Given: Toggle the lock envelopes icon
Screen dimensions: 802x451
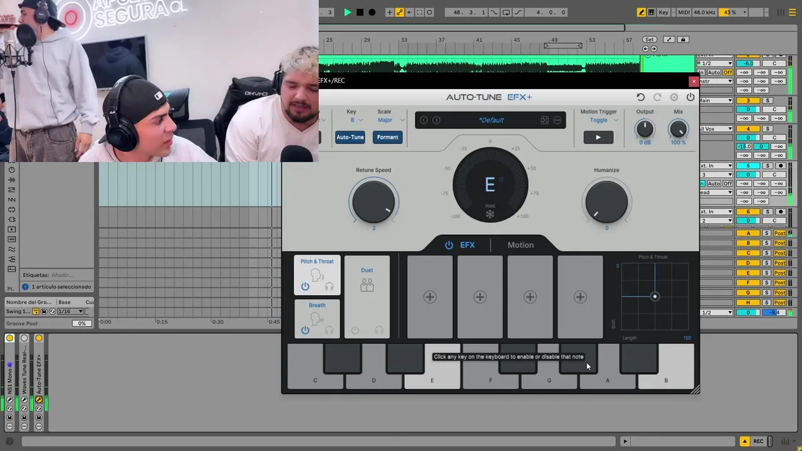Looking at the screenshot, I should point(684,39).
